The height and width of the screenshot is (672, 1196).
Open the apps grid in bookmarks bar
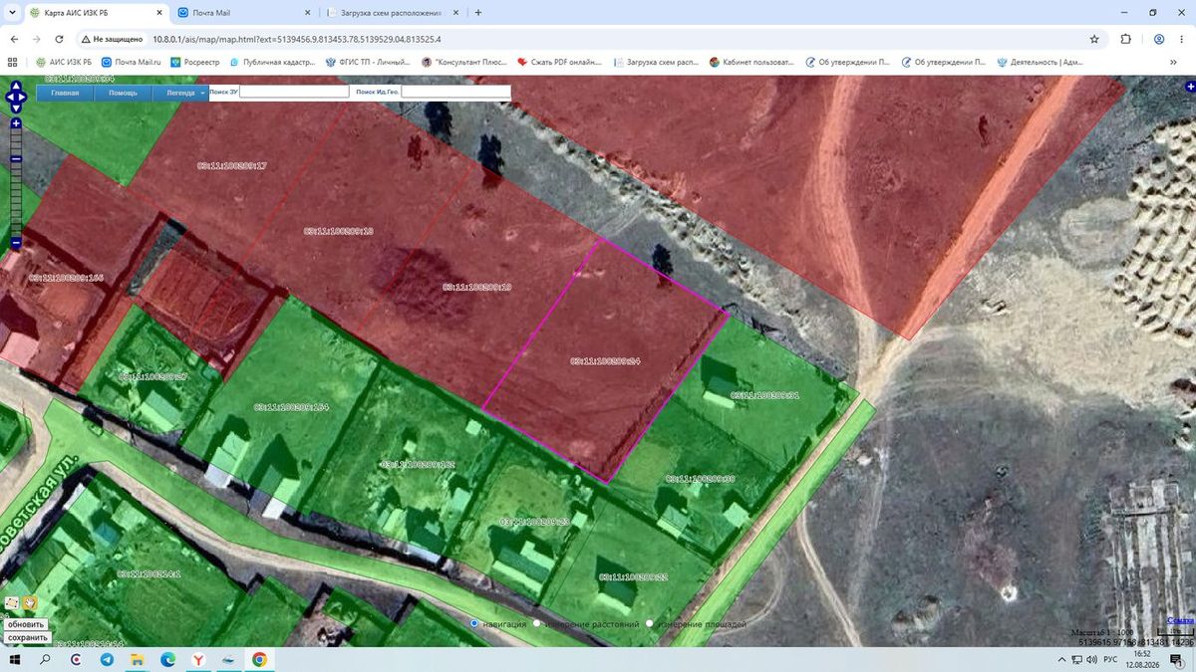[12, 62]
